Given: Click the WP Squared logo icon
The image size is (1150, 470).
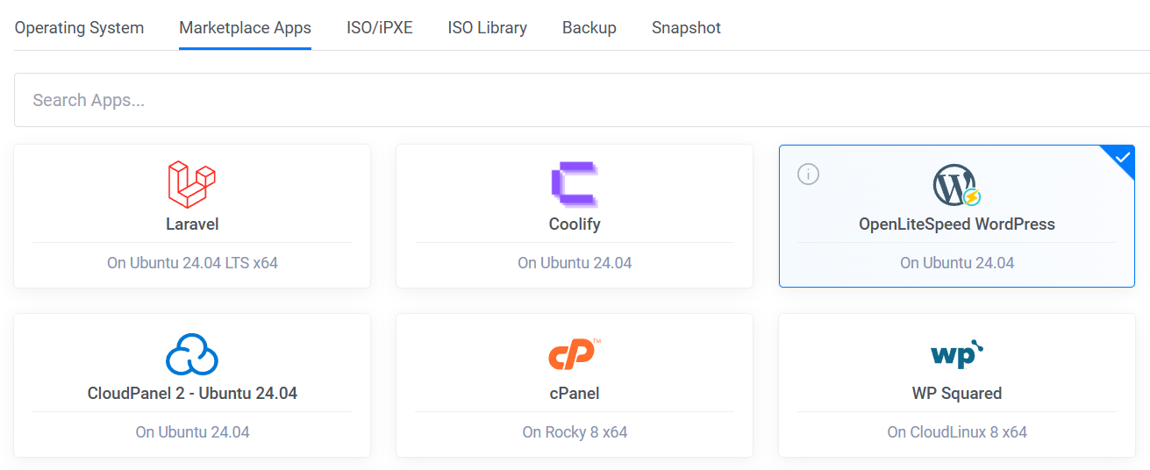Looking at the screenshot, I should click(957, 354).
